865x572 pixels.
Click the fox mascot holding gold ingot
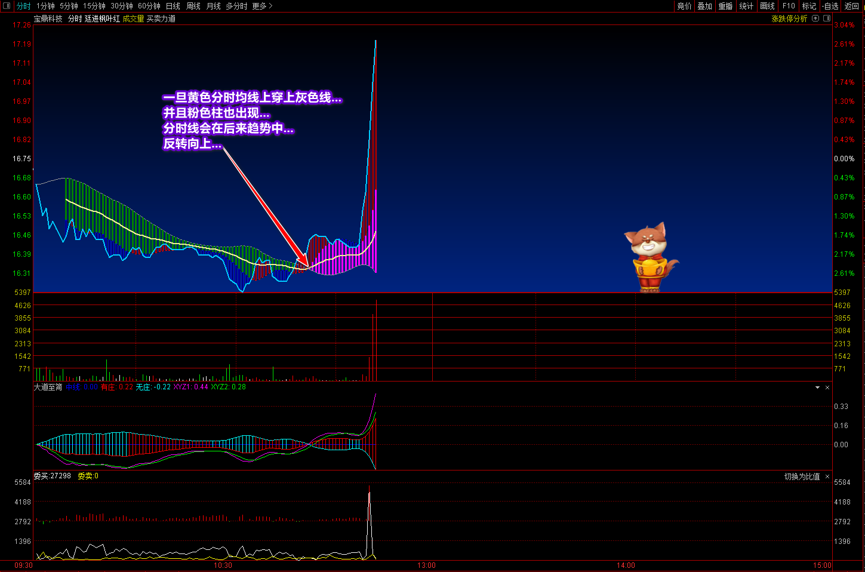(x=649, y=257)
